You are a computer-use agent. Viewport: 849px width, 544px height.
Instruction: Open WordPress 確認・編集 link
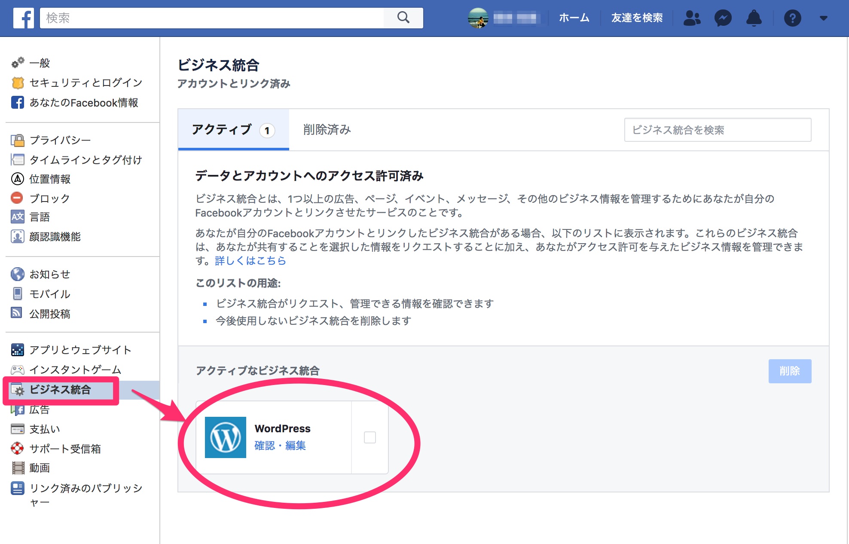280,445
